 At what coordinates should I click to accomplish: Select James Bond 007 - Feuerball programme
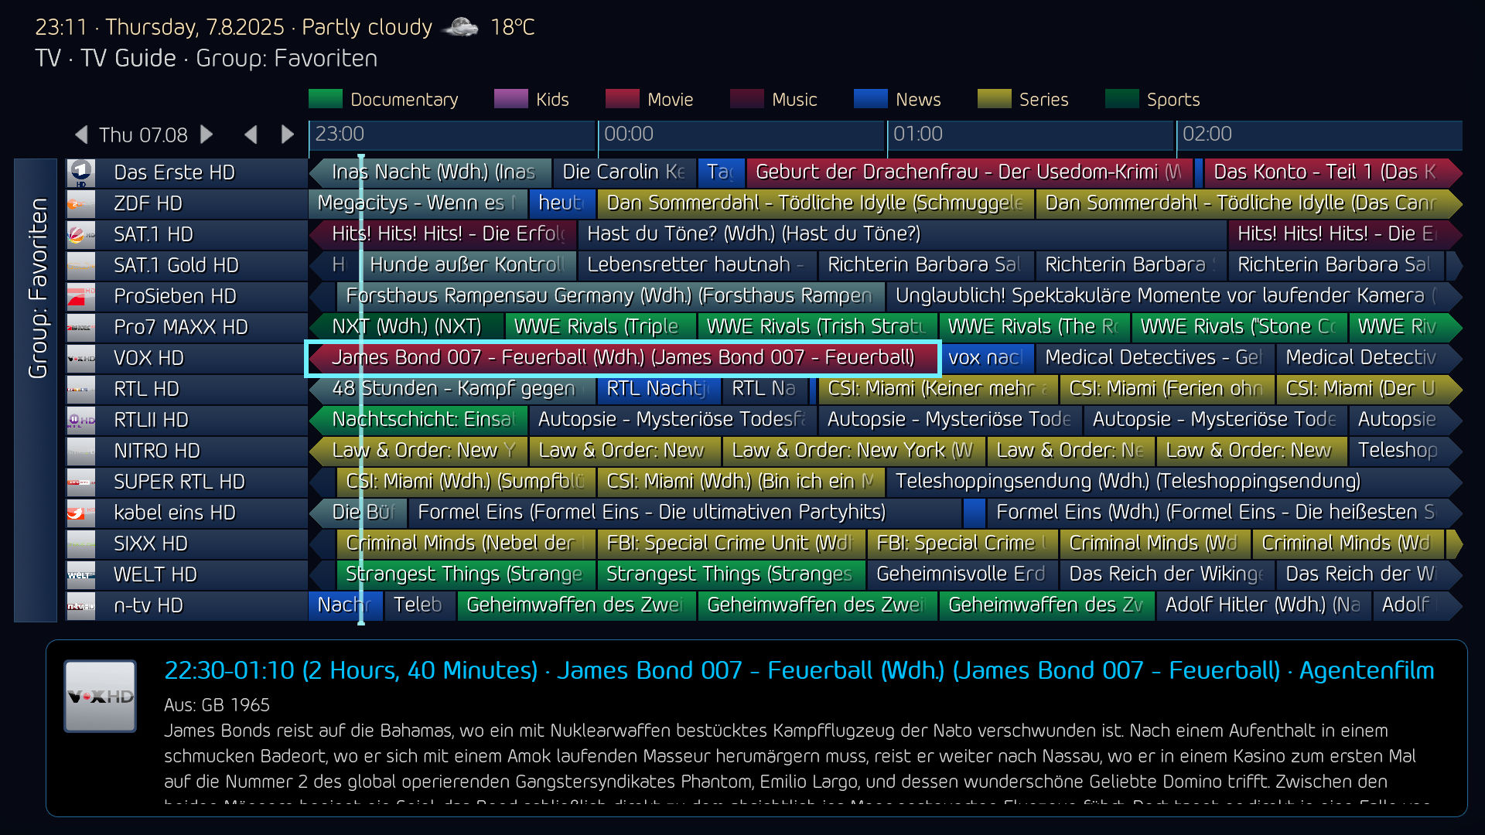[623, 358]
